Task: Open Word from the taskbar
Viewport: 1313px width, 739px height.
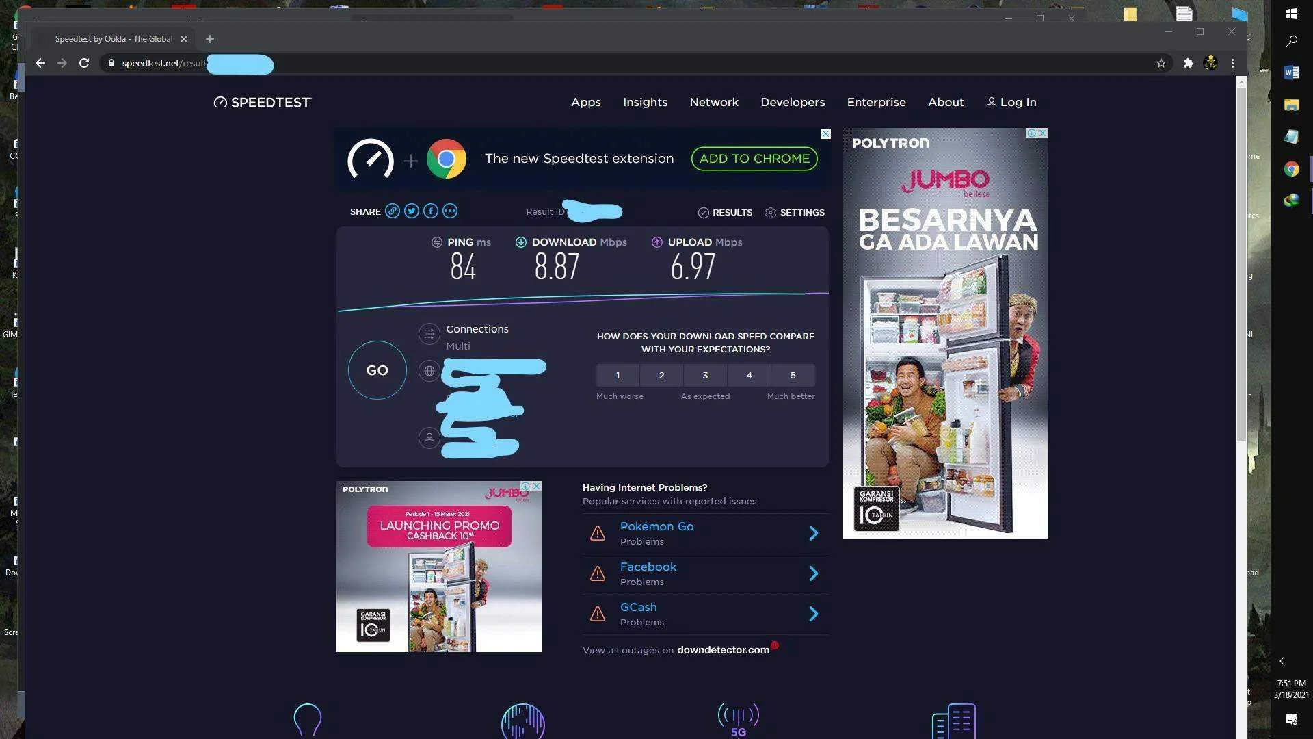Action: pos(1292,73)
